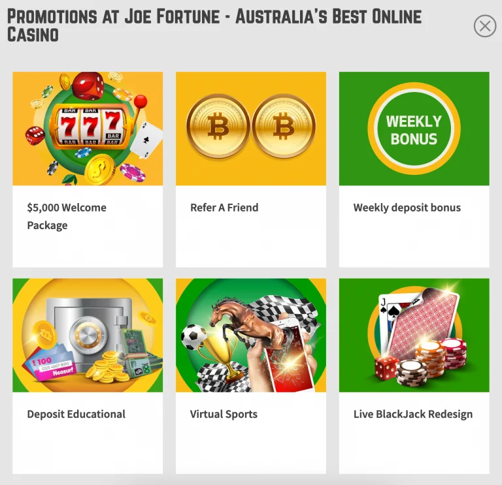Open the $5,000 Welcome Package link
The image size is (502, 485).
[x=67, y=217]
